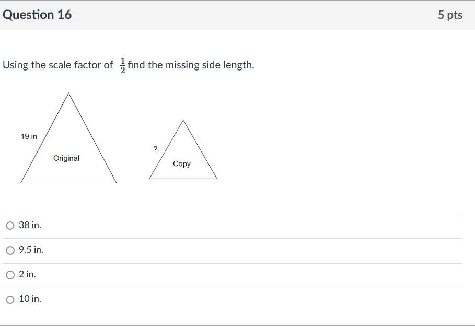Click the '38 in.' answer label text
The image size is (475, 328).
[x=30, y=225]
